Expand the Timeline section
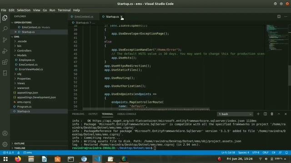This screenshot has width=291, height=163. coord(20,148)
